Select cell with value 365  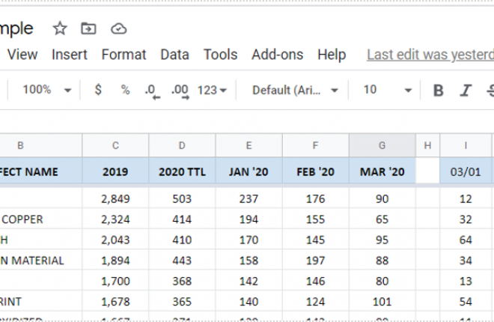point(182,302)
